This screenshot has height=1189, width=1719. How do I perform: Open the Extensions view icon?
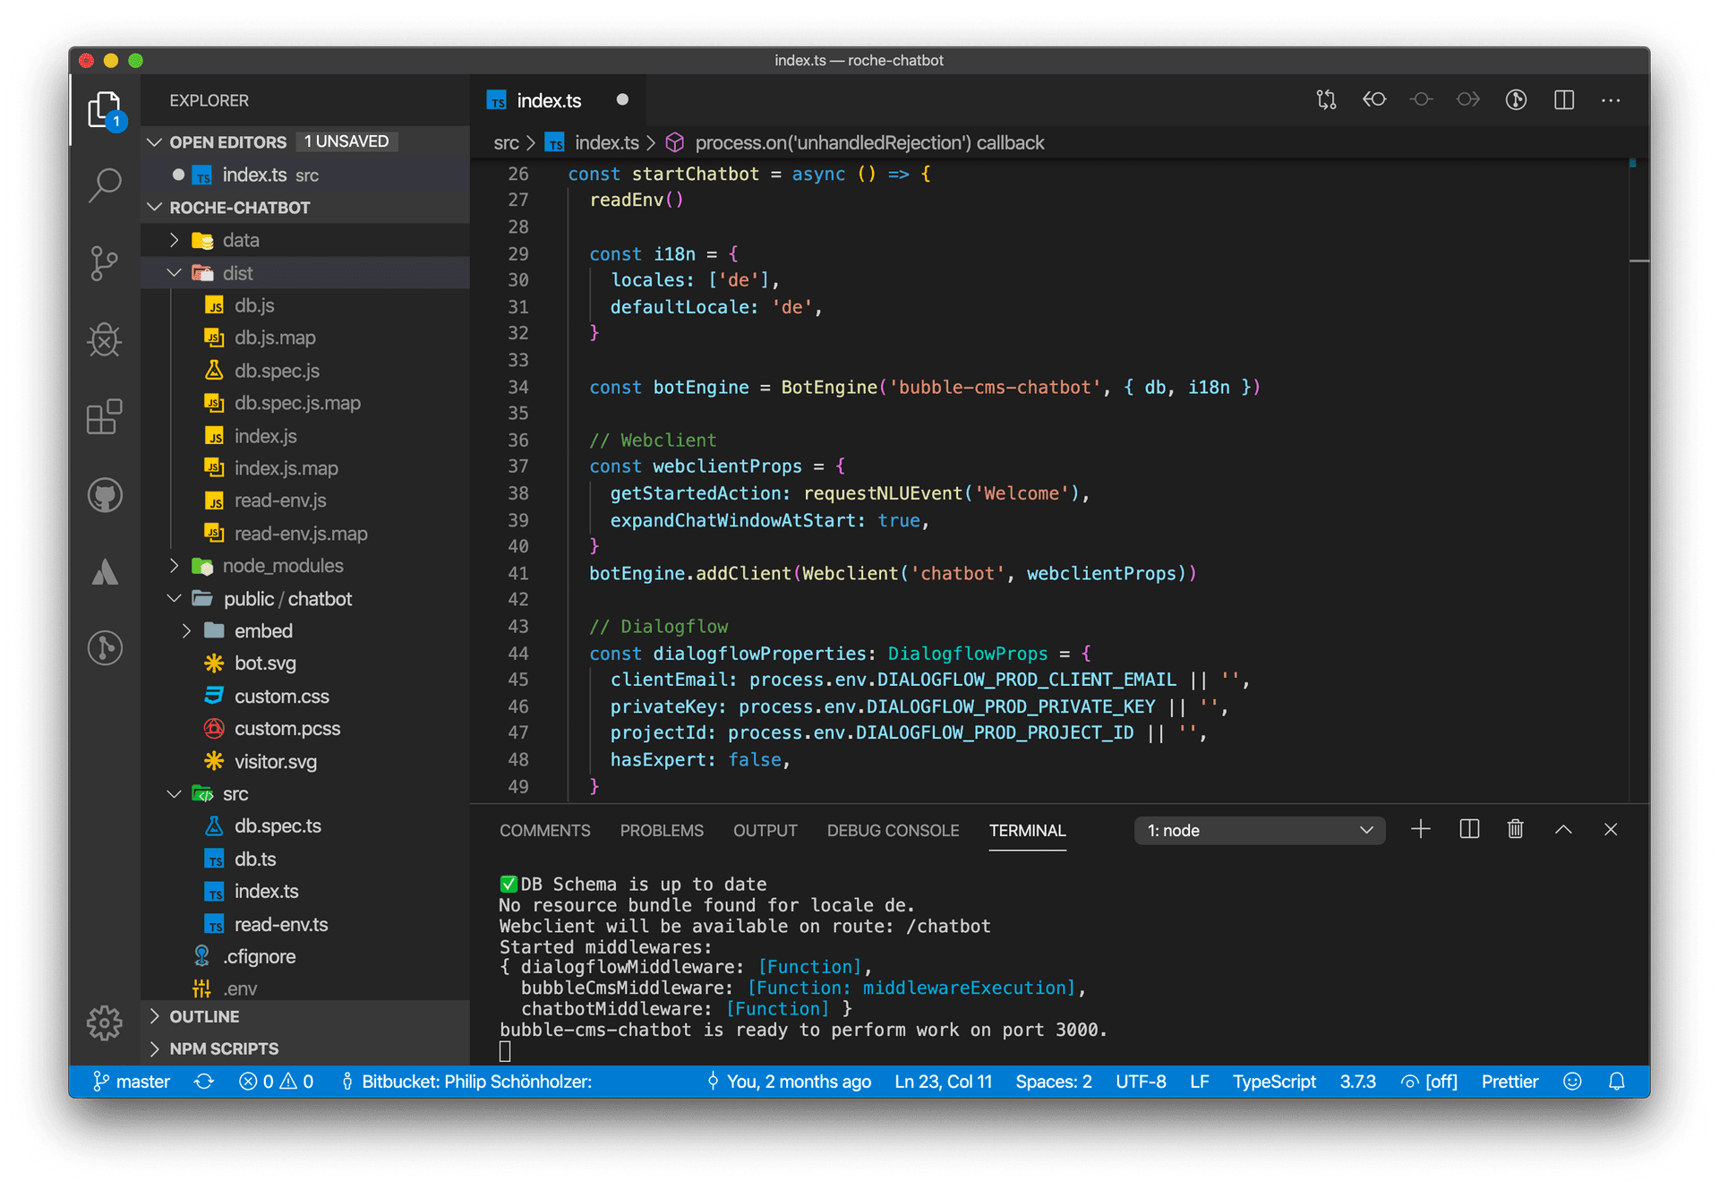click(105, 417)
